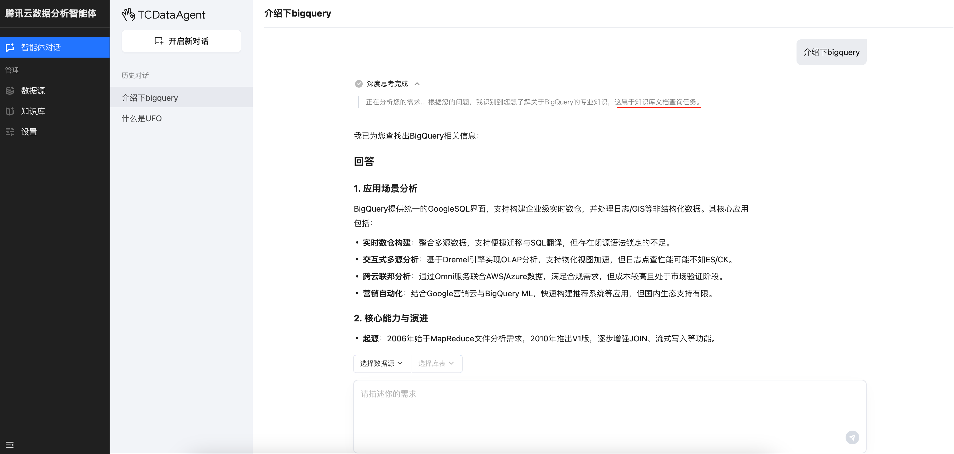This screenshot has height=454, width=954.
Task: Click the 管理 section label
Action: click(12, 70)
